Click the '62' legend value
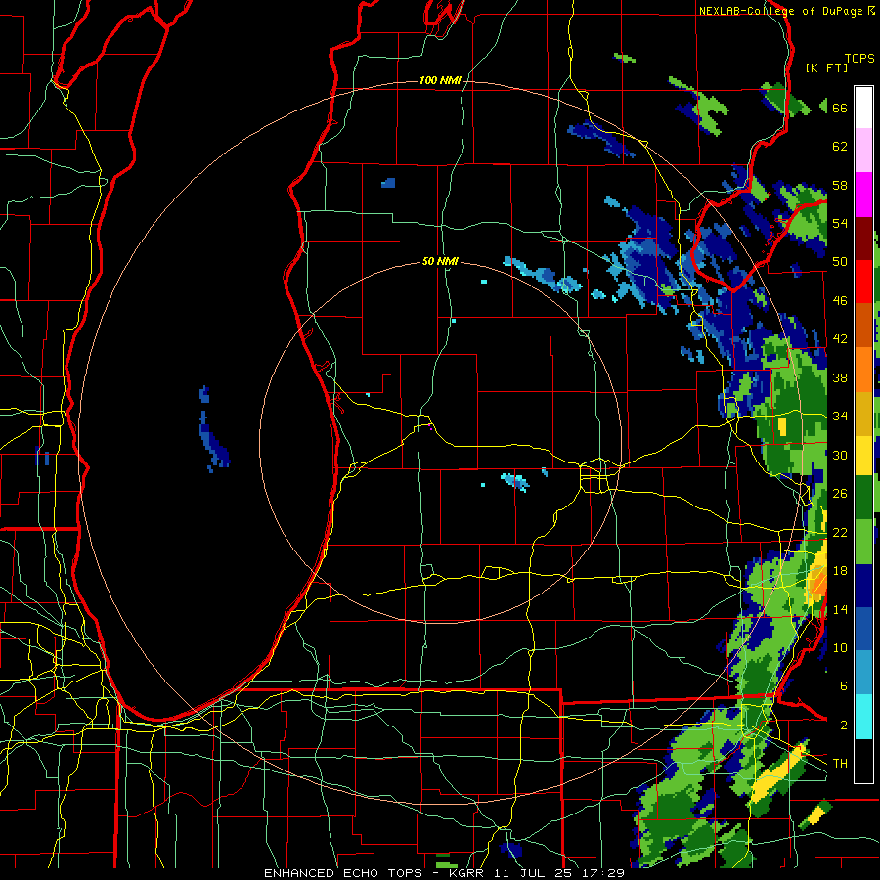 (x=840, y=147)
